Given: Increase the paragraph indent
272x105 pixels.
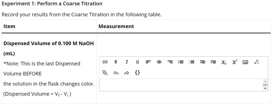Looking at the screenshot, I should [213, 62].
